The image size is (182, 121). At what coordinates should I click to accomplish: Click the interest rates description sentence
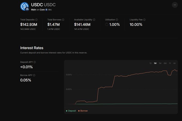tap(54, 53)
